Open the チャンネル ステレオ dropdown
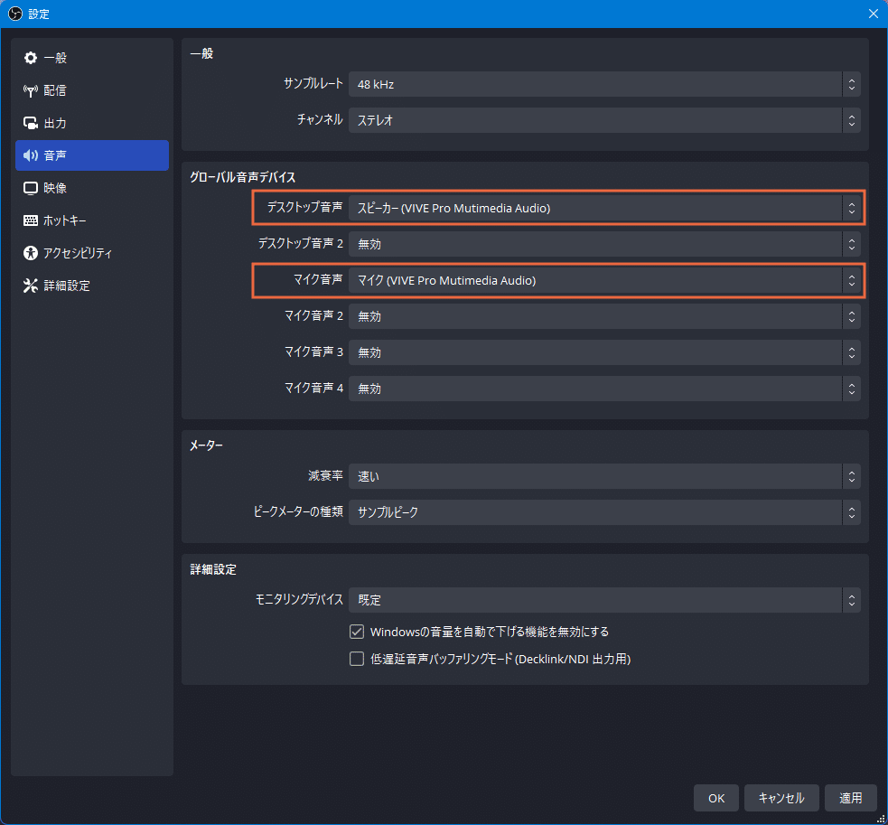Screen dimensions: 888x825 pos(604,120)
